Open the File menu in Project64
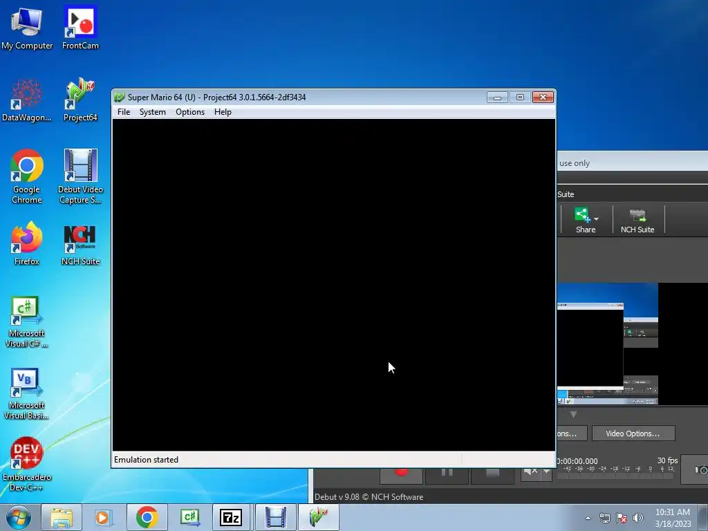The image size is (708, 531). pyautogui.click(x=124, y=112)
